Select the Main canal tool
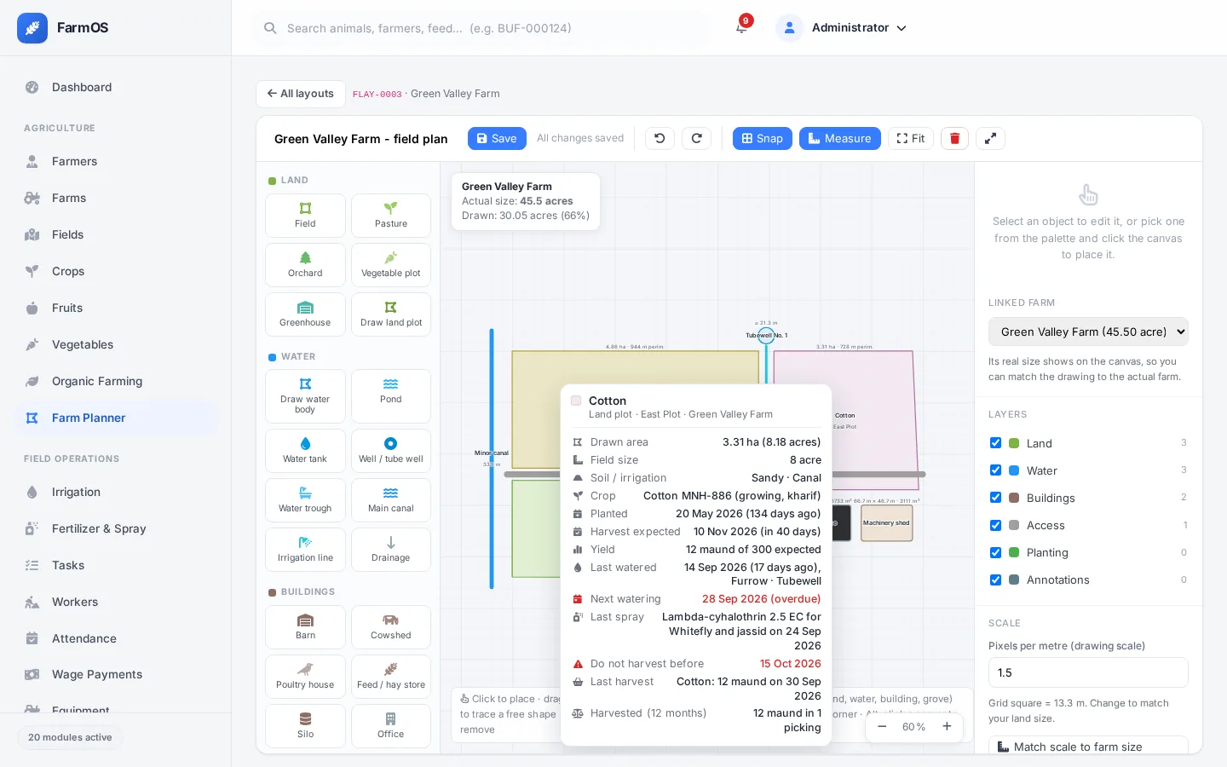The height and width of the screenshot is (767, 1227). tap(391, 500)
